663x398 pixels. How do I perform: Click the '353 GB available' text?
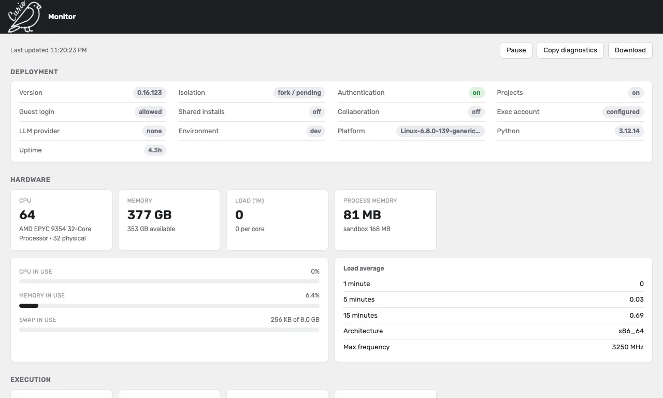[151, 229]
